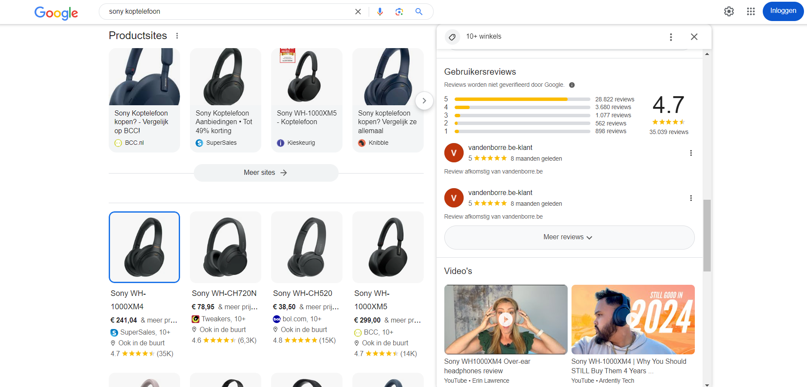807x387 pixels.
Task: Close the 10+ winkels side panel
Action: point(694,37)
